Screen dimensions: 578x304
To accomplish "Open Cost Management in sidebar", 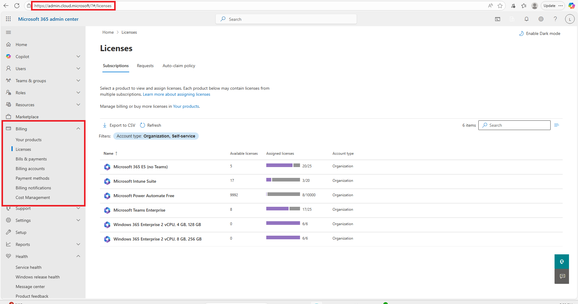I will (33, 197).
